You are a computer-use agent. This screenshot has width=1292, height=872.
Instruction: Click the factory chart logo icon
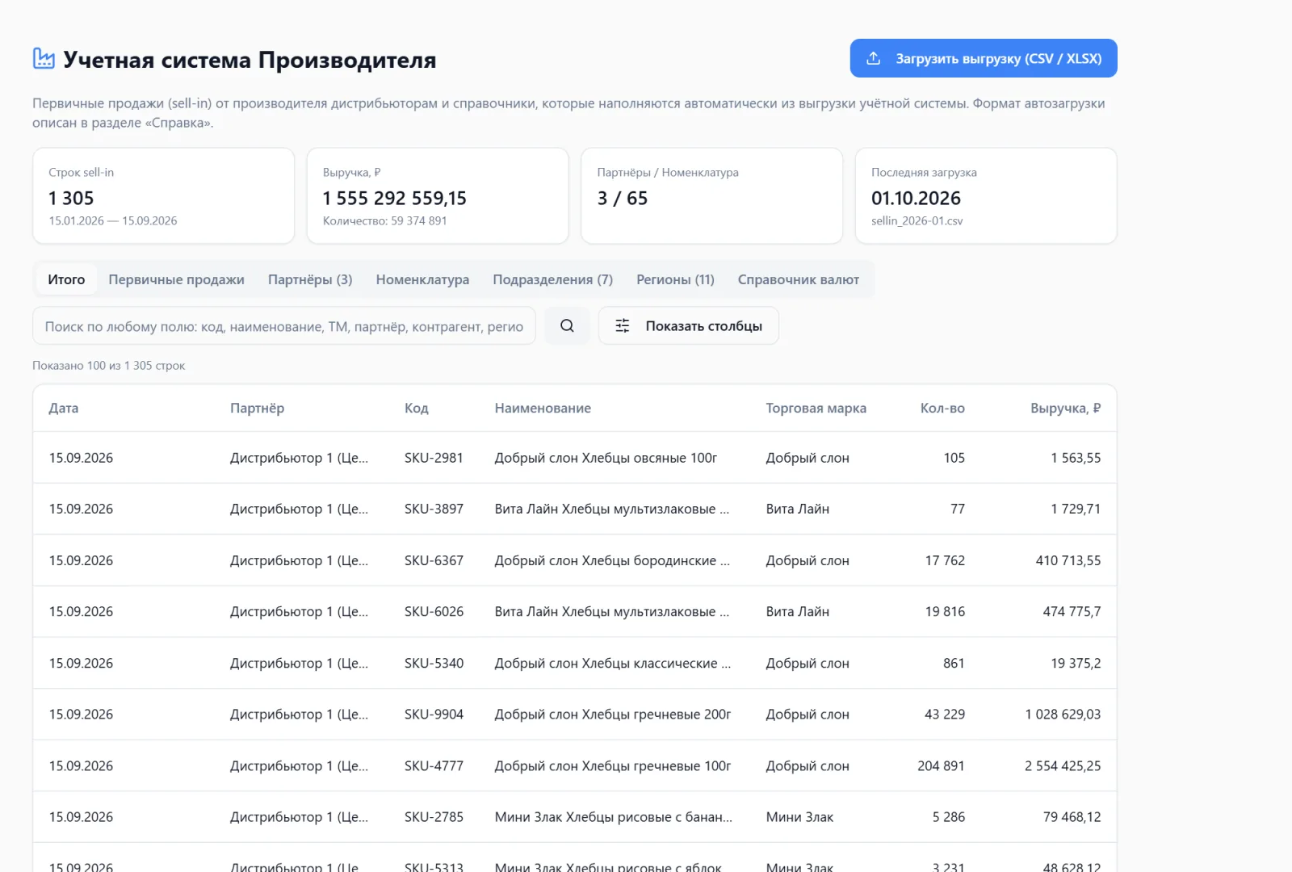[44, 58]
